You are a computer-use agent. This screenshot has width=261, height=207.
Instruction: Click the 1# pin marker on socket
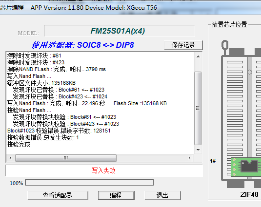tap(213, 161)
